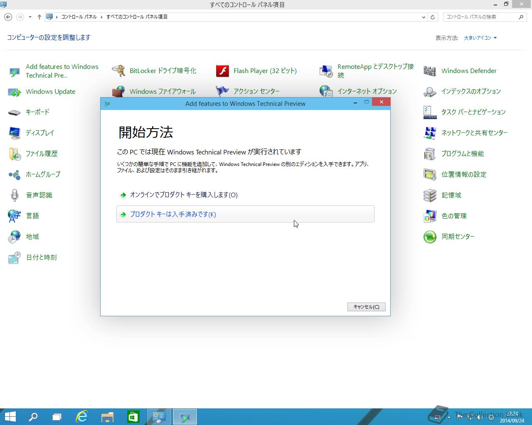Click インターネット オプション link
The width and height of the screenshot is (532, 425).
click(367, 91)
